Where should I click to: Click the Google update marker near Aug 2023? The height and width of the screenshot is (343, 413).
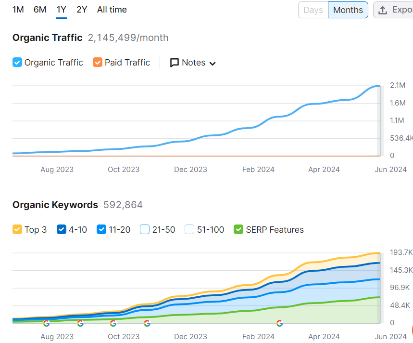(x=46, y=323)
